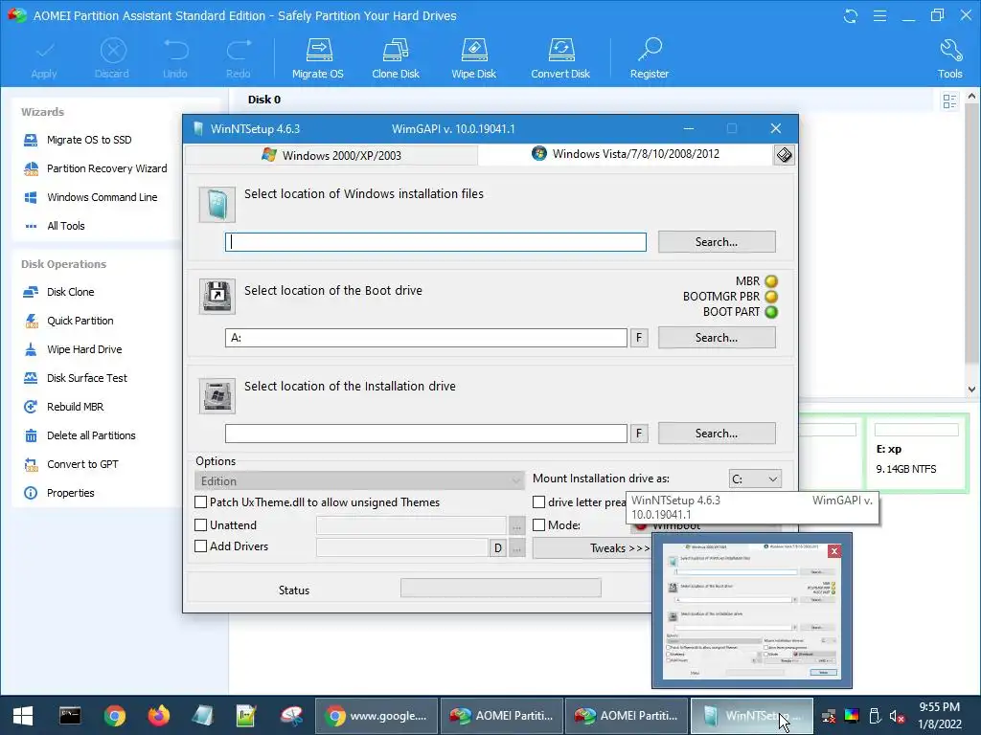Screen dimensions: 981x735
Task: Open the AOMEI hamburger menu in title bar
Action: coord(879,15)
